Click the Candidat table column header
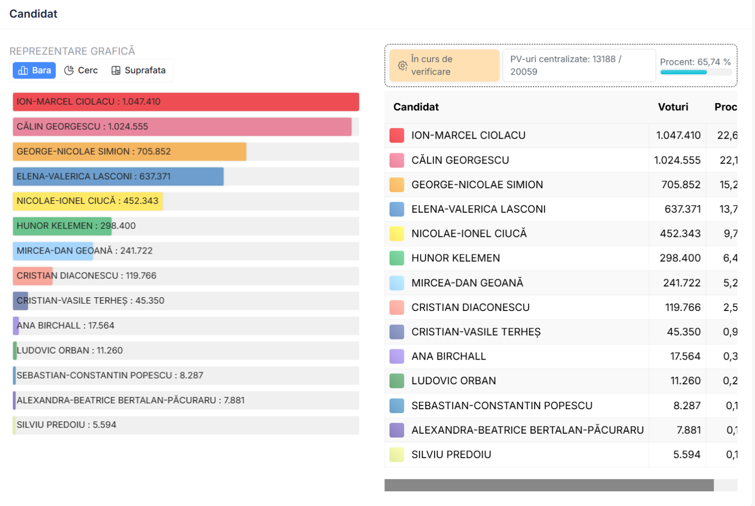755x506 pixels. coord(416,107)
